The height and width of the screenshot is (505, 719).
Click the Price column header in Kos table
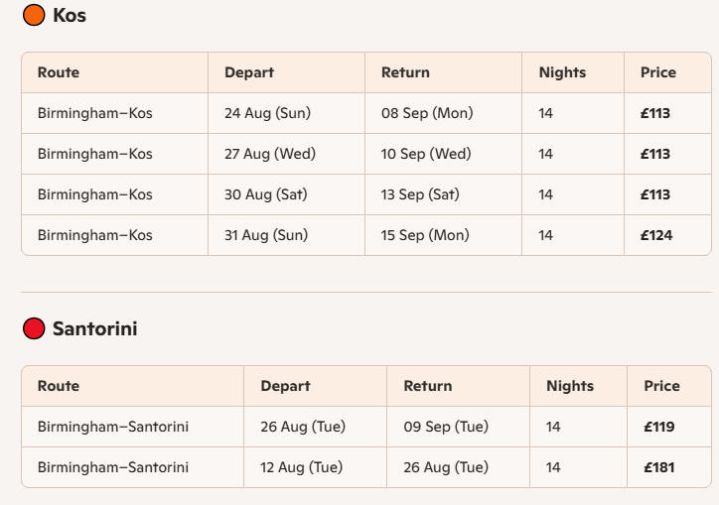[658, 72]
